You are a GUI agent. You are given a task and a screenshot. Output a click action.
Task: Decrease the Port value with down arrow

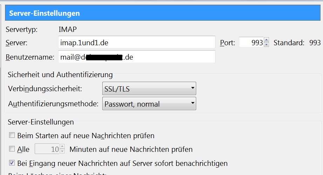267,45
